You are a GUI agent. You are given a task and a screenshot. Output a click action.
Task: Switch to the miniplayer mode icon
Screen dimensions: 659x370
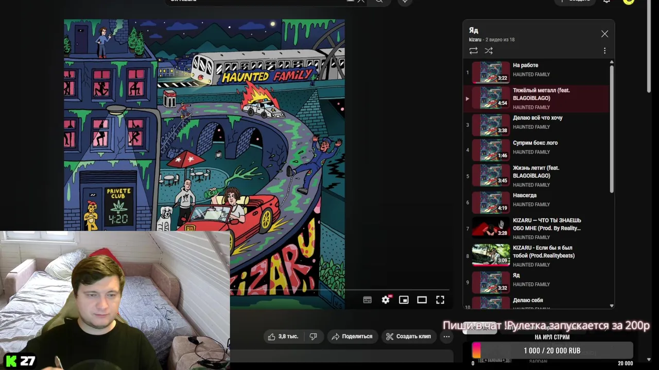(x=404, y=300)
